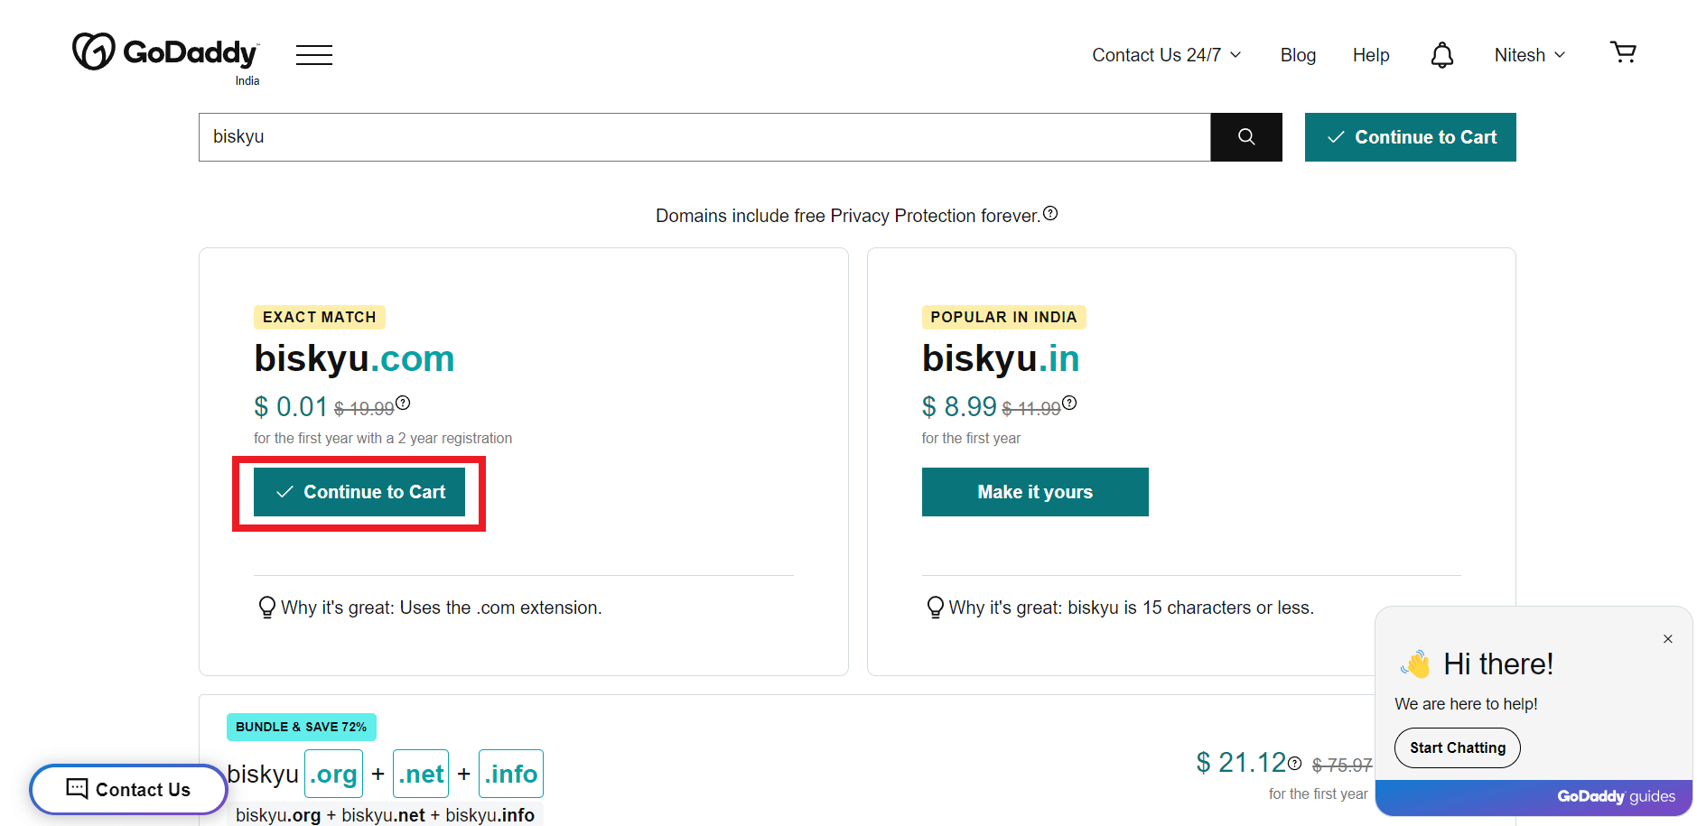Click Start Chatting button

pos(1458,747)
